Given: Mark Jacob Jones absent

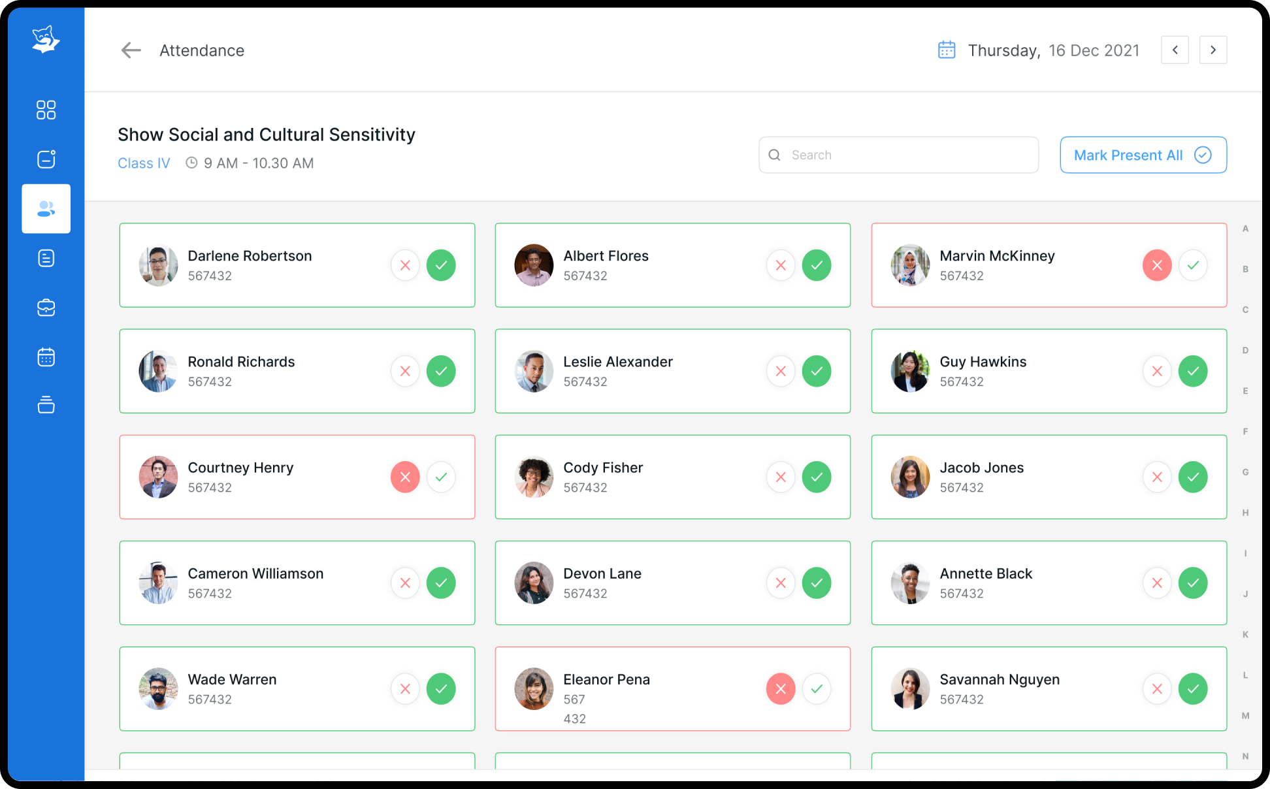Looking at the screenshot, I should (1157, 477).
